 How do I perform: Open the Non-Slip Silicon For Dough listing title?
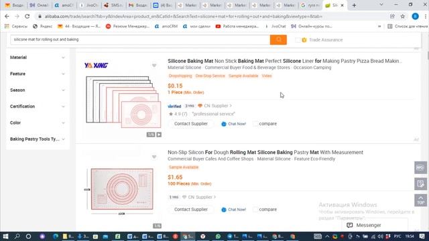pos(265,152)
